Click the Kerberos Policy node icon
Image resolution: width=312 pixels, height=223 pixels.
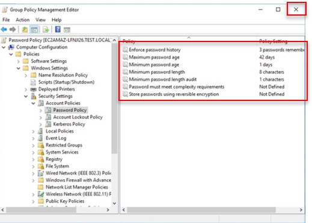[x=48, y=124]
